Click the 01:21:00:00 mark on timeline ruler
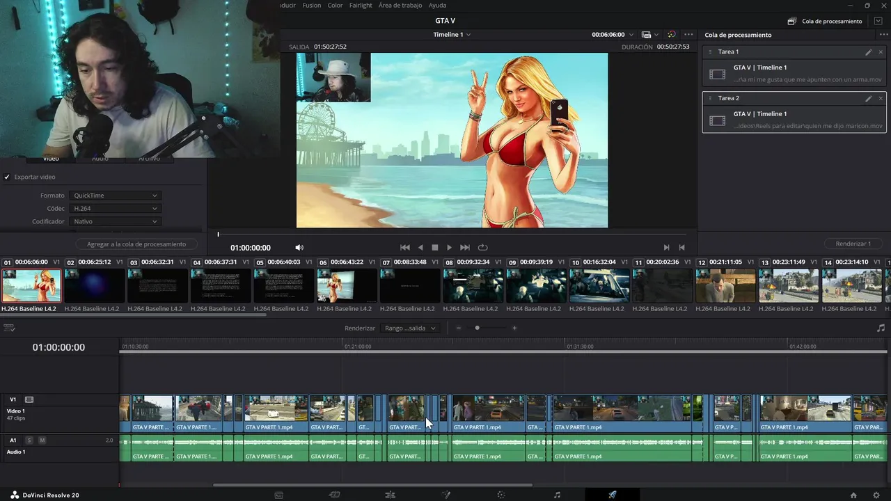The image size is (891, 501). pos(358,346)
